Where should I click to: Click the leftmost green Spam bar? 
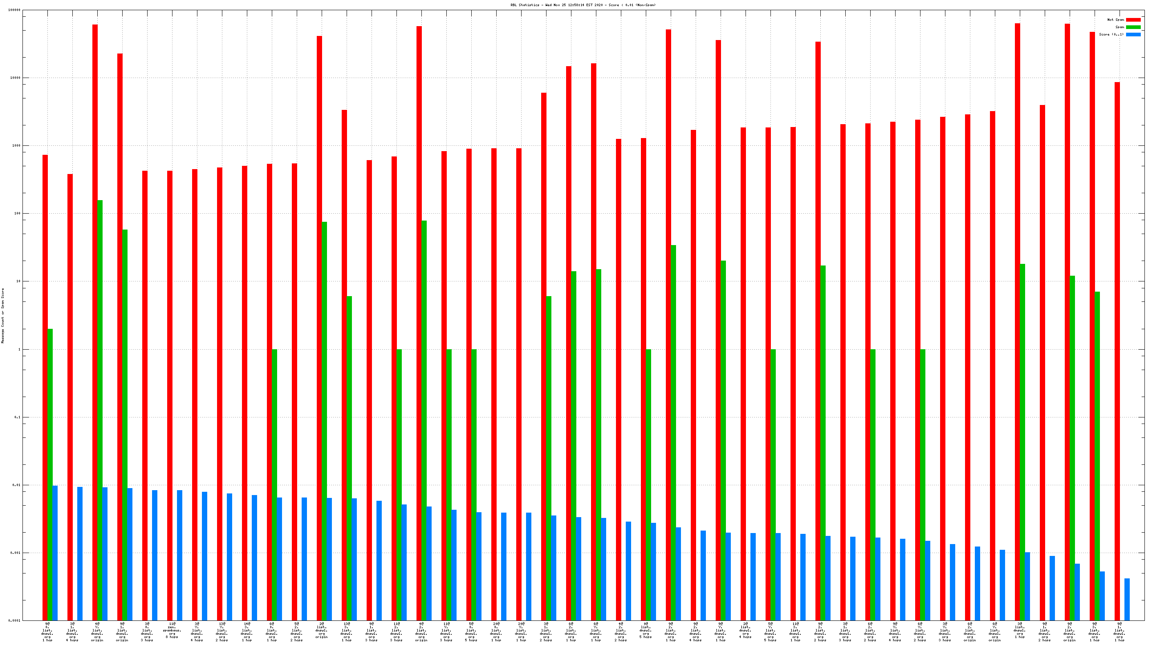(50, 474)
